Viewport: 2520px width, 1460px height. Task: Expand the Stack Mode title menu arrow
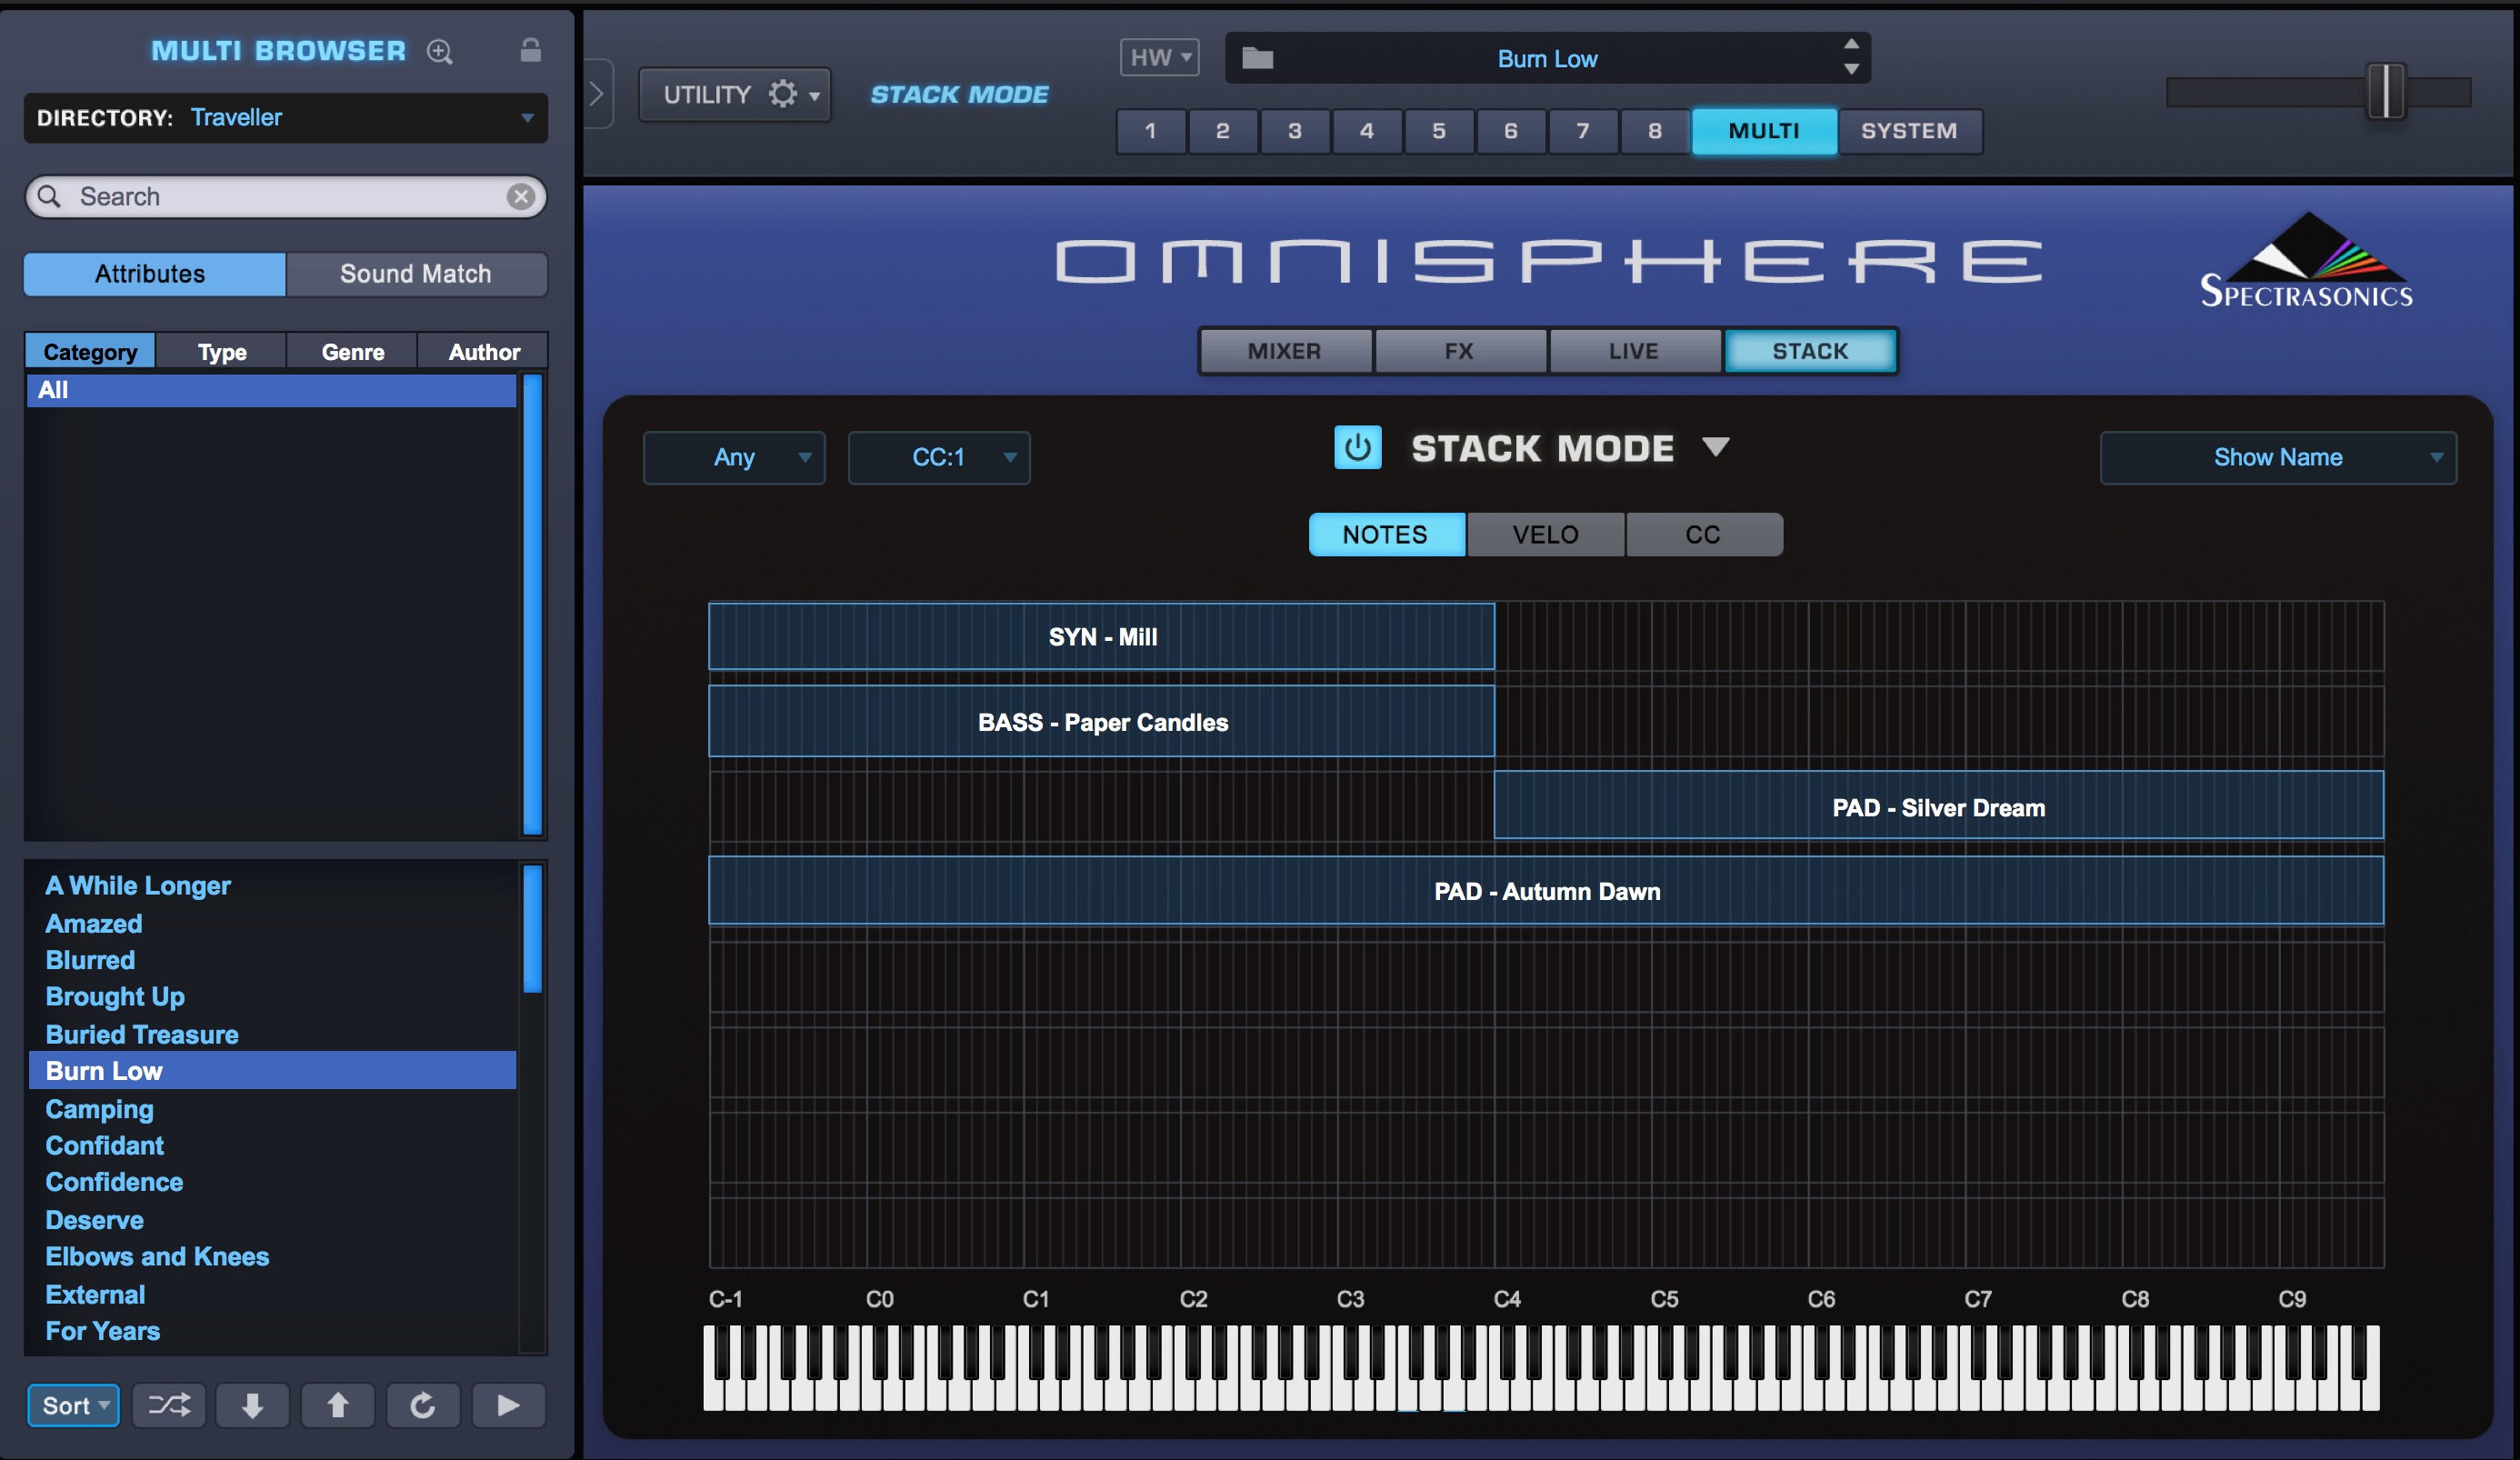pos(1716,446)
